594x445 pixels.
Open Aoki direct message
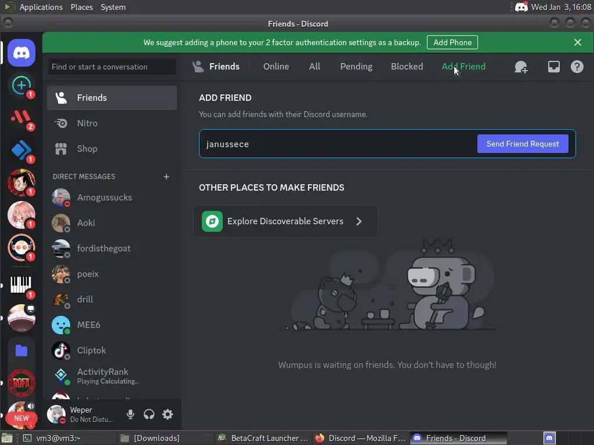pos(112,223)
